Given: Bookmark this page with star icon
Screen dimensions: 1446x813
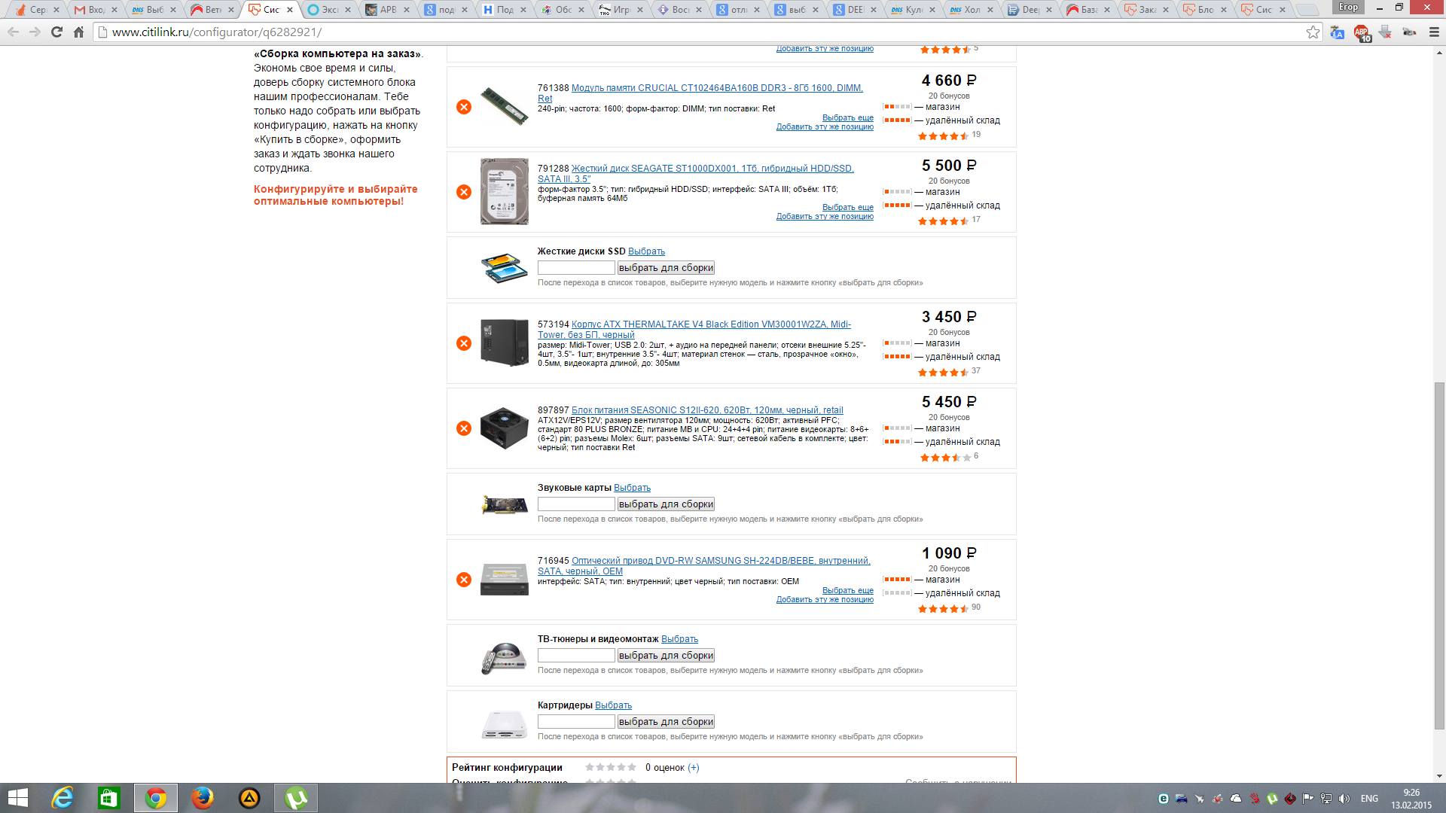Looking at the screenshot, I should pos(1313,32).
